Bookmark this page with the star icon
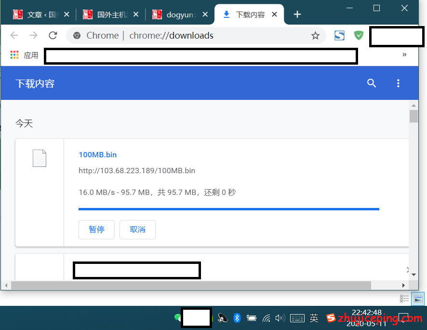 [315, 35]
